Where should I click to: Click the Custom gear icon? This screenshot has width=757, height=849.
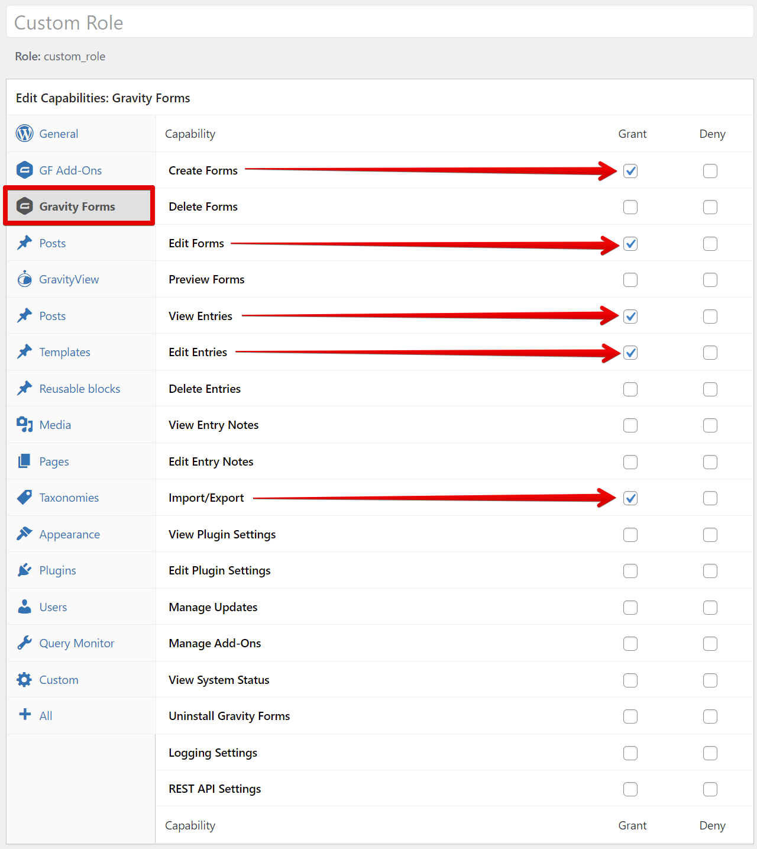tap(24, 680)
